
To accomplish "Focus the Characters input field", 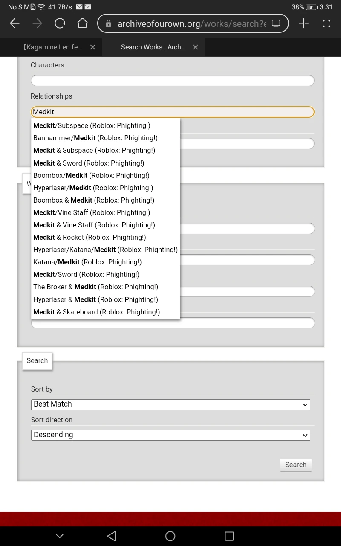I will pyautogui.click(x=172, y=81).
